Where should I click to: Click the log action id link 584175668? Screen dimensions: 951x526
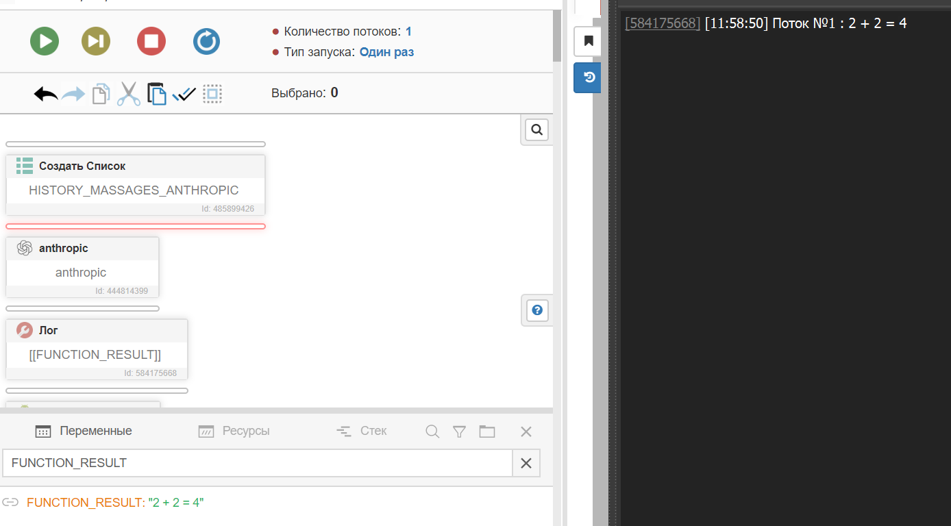[x=663, y=24]
